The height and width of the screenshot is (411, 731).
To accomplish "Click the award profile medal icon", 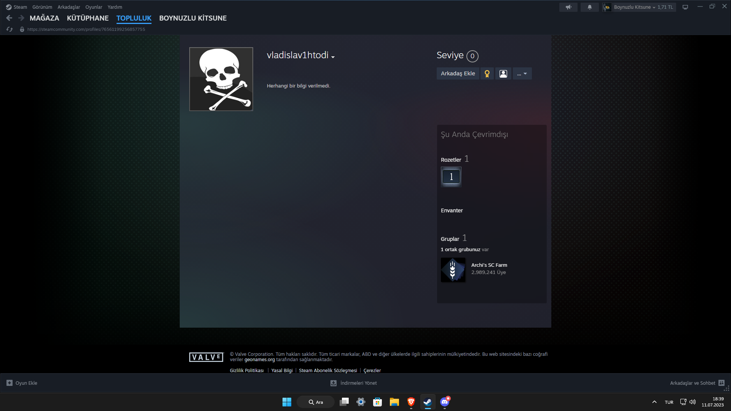I will click(487, 73).
